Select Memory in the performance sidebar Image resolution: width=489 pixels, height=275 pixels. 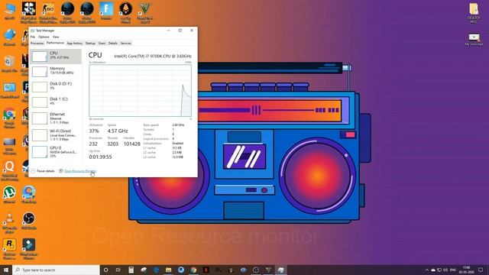click(x=56, y=71)
